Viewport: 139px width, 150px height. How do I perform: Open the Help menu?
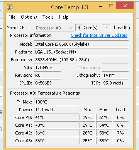click(64, 17)
